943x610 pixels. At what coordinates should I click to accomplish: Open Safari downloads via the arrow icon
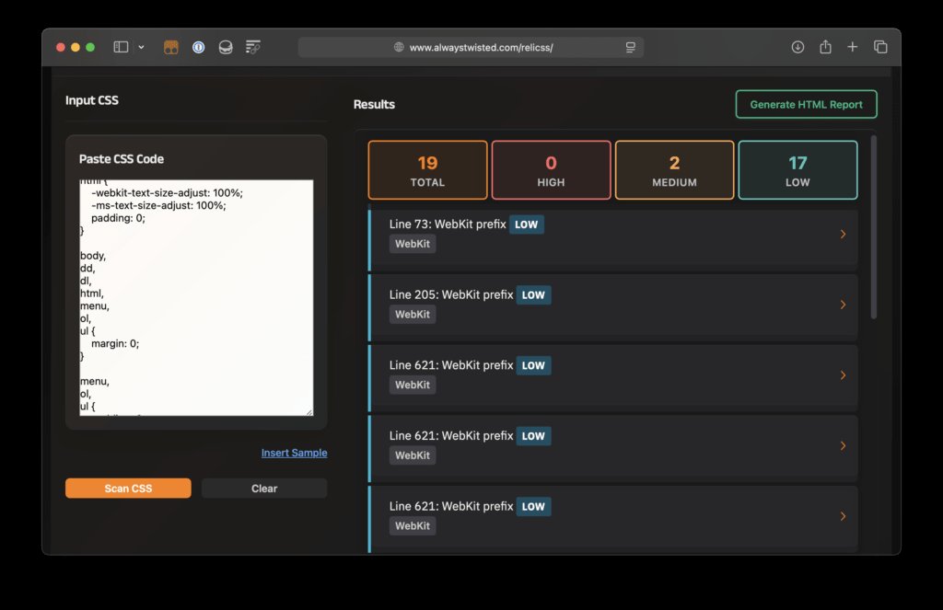click(797, 46)
